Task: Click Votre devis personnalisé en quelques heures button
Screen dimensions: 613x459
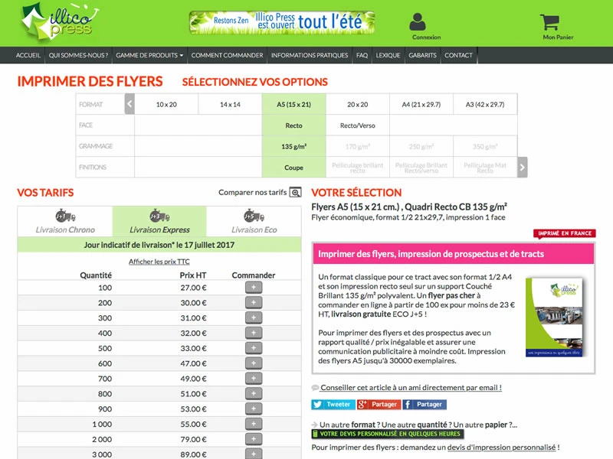Action: click(388, 434)
